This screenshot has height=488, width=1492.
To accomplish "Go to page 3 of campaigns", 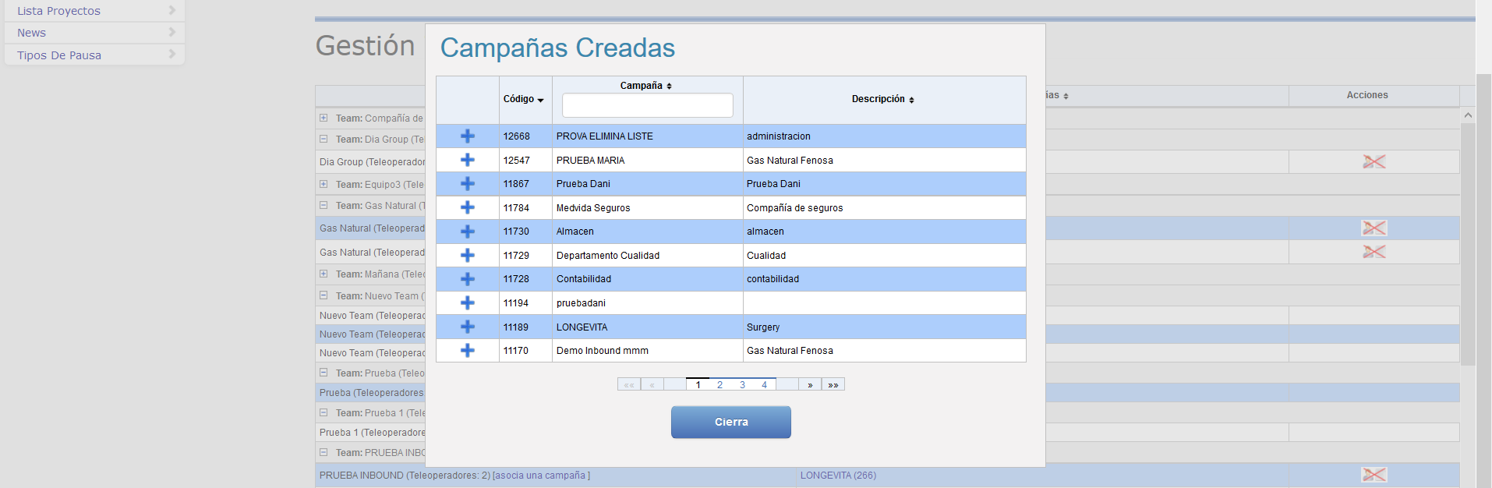I will point(742,384).
